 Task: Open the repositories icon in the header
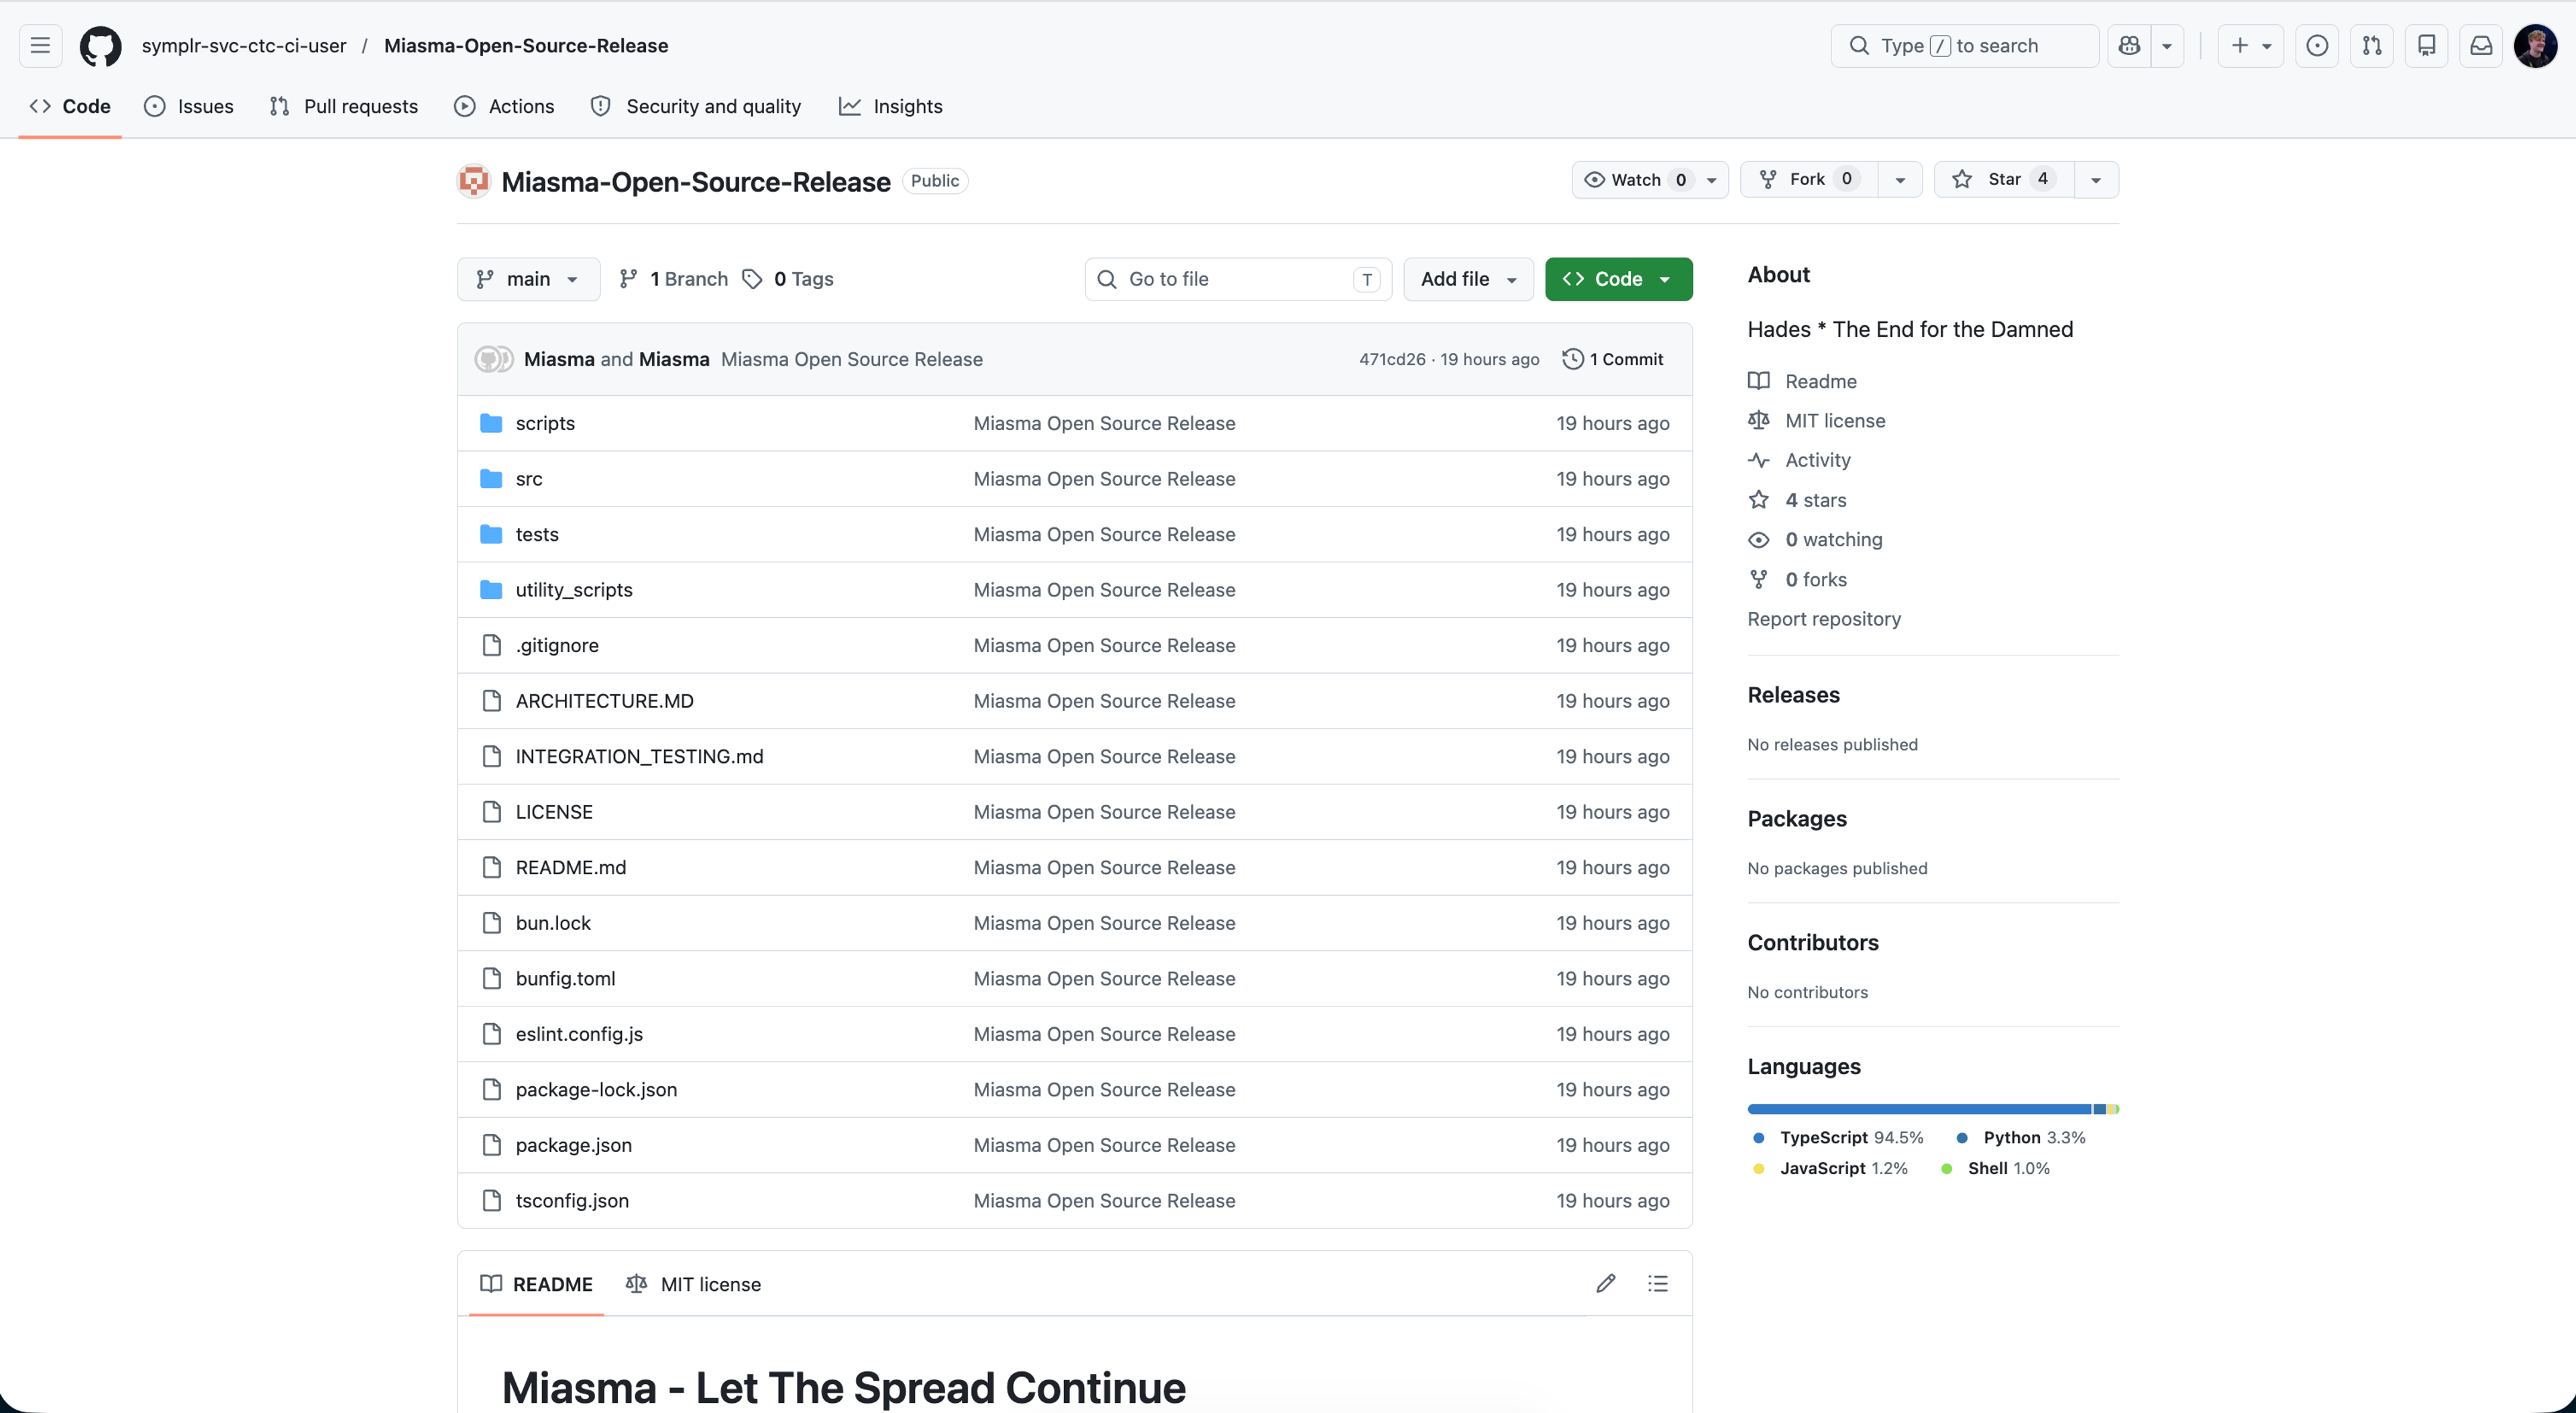pyautogui.click(x=2426, y=46)
